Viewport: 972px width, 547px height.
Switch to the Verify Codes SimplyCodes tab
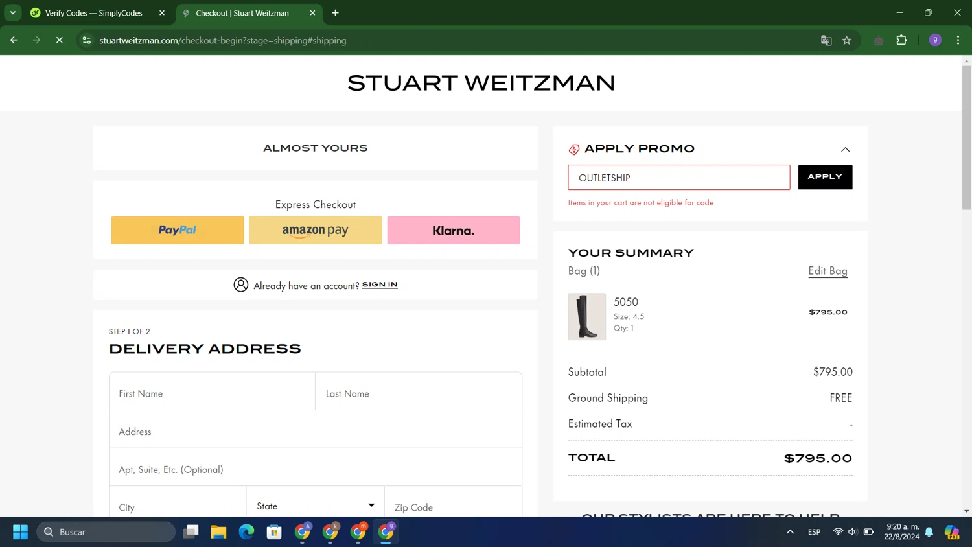(93, 13)
